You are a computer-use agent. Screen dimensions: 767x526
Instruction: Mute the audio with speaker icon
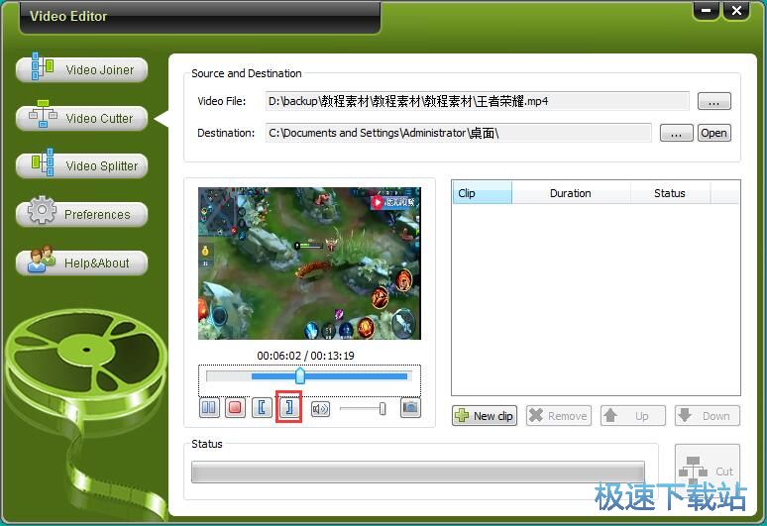tap(320, 409)
